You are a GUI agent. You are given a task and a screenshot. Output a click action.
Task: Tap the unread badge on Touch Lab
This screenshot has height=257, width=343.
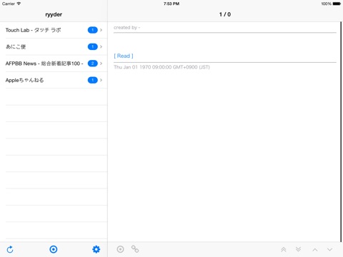point(93,30)
